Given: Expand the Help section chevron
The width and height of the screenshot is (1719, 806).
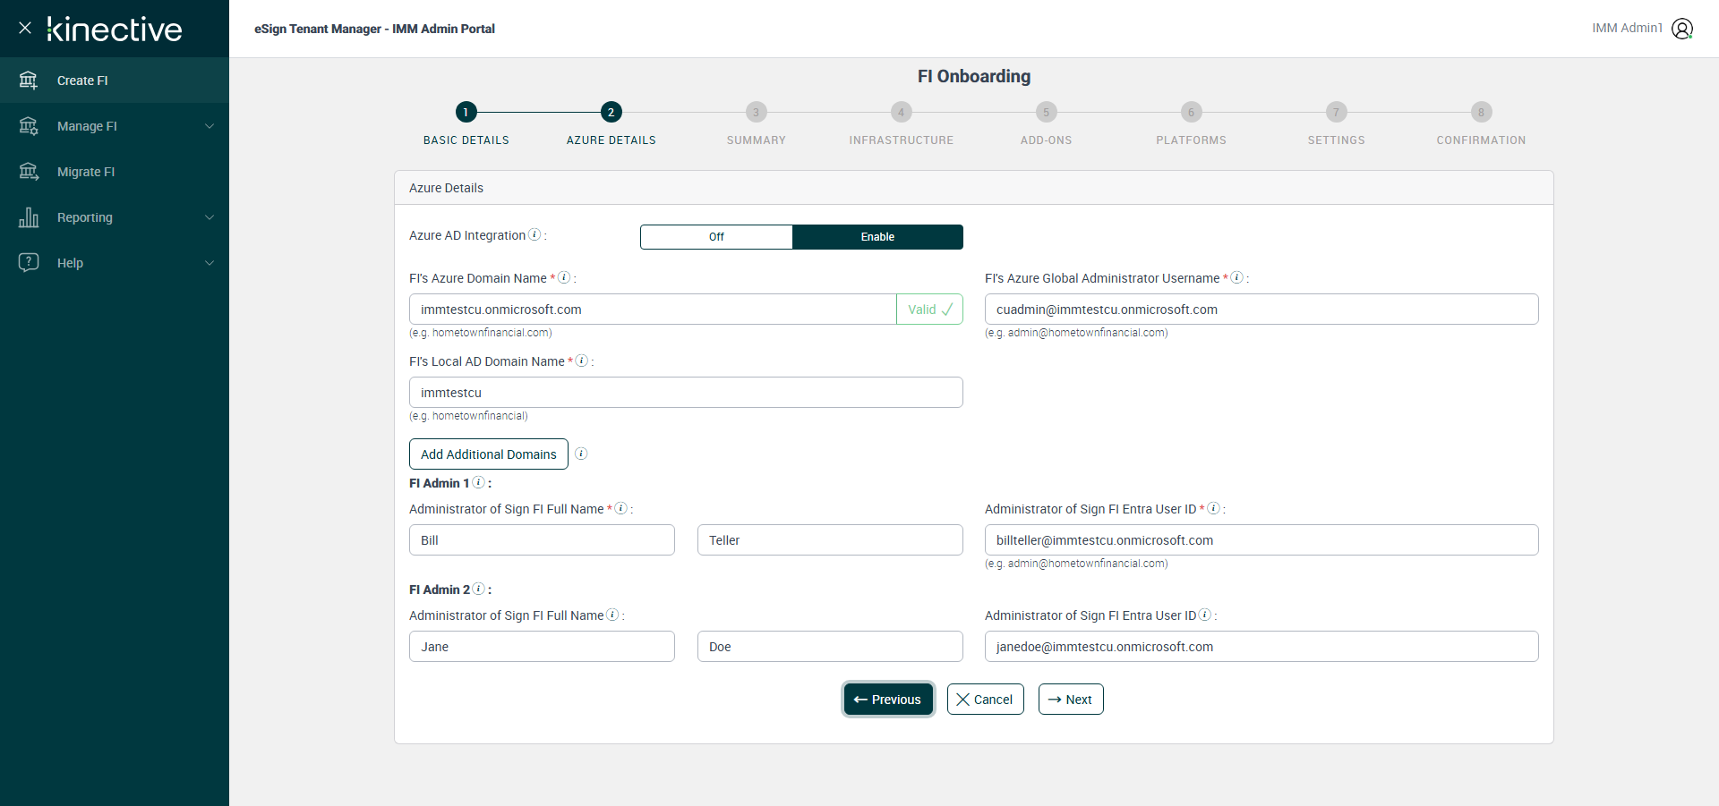Looking at the screenshot, I should click(x=210, y=263).
